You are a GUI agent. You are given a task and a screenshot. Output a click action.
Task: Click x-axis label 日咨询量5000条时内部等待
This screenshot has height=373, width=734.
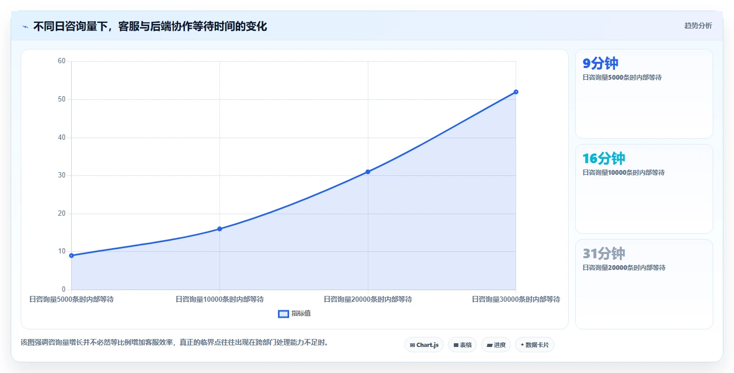(x=71, y=300)
